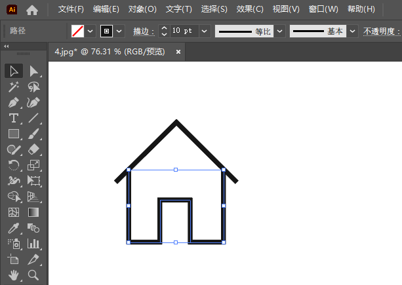
Task: Select the Warp tool
Action: pyautogui.click(x=14, y=181)
